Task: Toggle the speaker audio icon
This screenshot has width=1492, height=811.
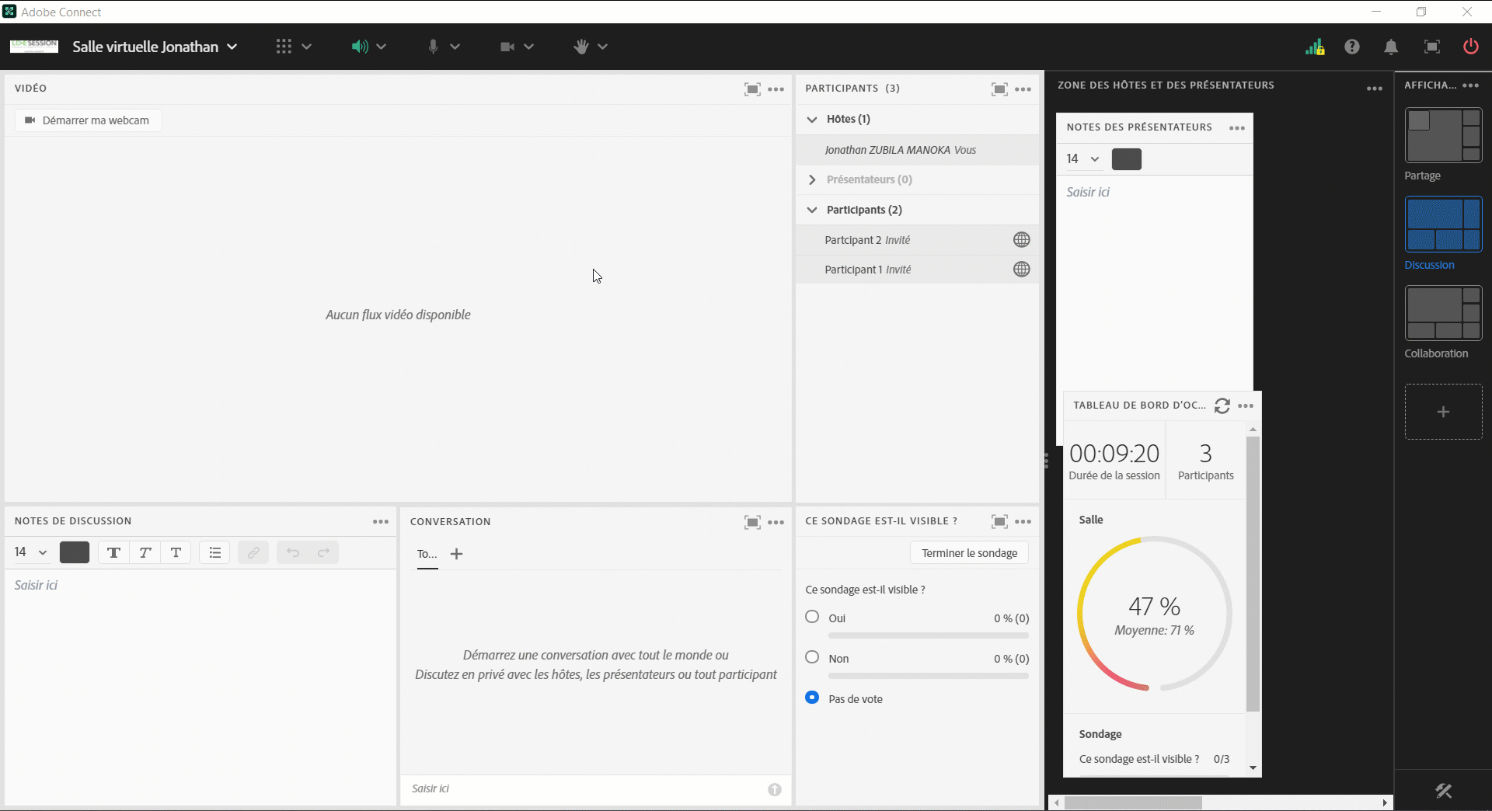Action: pyautogui.click(x=358, y=47)
